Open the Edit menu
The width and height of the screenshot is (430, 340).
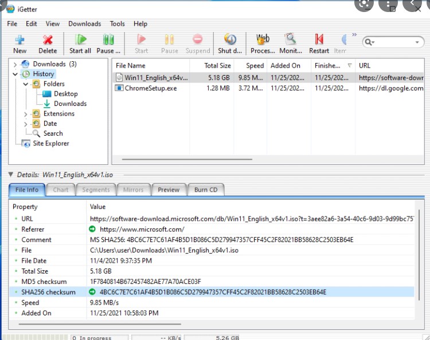[x=32, y=24]
